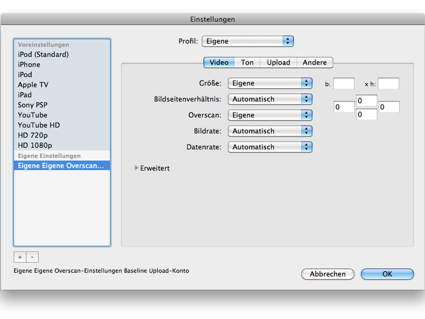Open the Bildrate dropdown
The image size is (425, 319).
point(270,131)
